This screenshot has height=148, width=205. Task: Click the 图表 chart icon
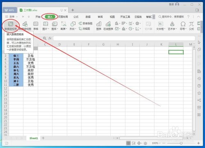coord(99,24)
